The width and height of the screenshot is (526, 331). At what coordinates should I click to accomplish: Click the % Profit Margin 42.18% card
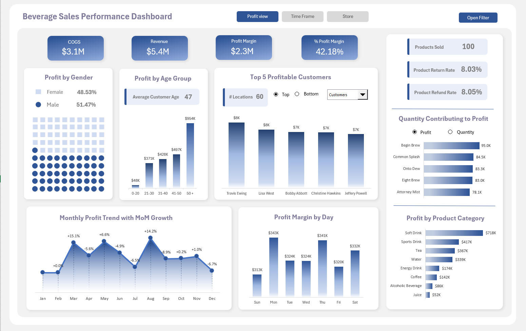click(329, 47)
